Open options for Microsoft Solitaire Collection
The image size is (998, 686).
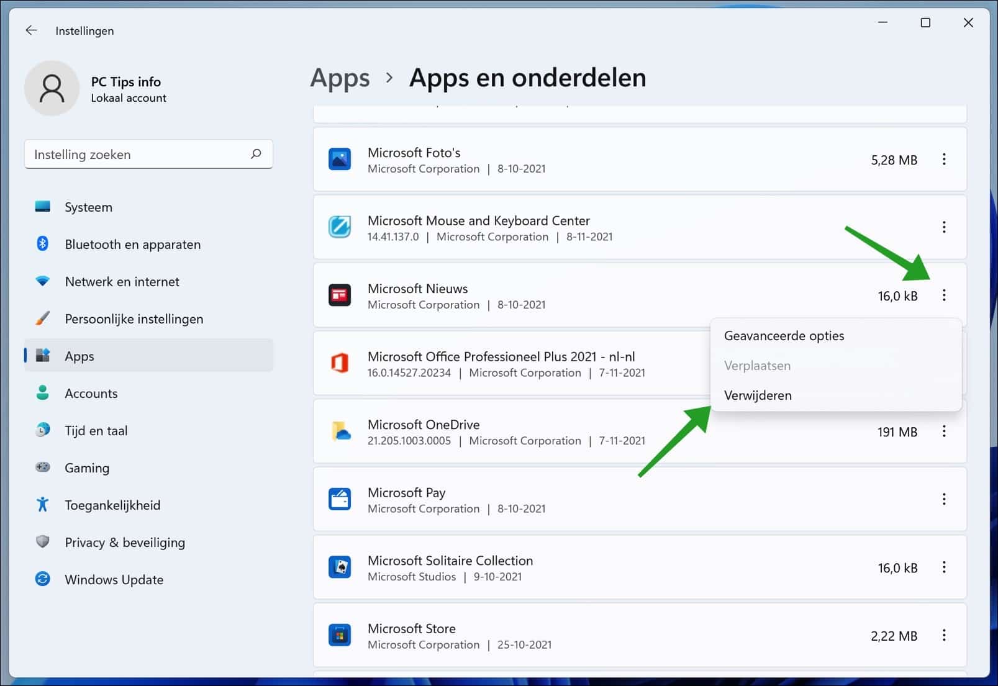tap(944, 567)
